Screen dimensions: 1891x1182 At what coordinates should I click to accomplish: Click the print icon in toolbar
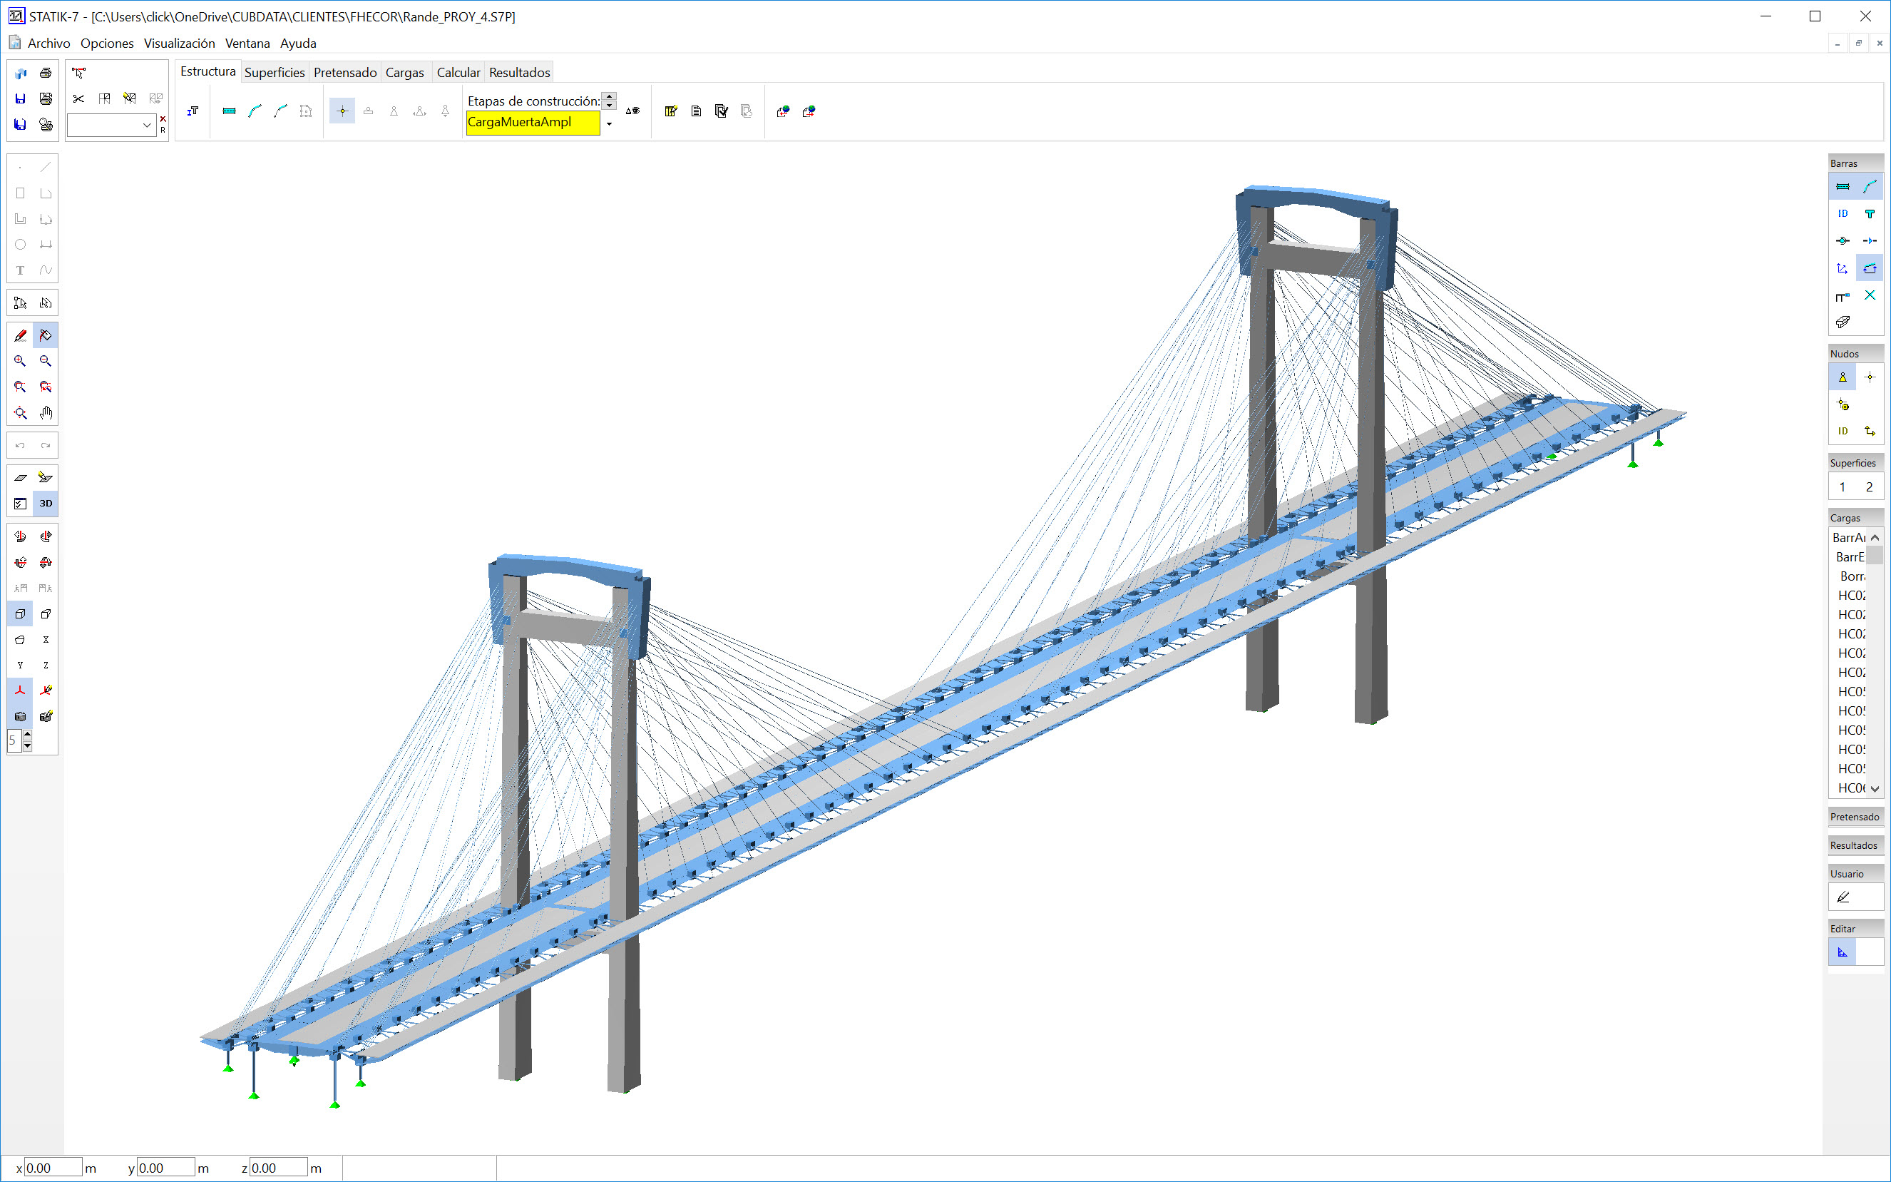coord(46,73)
